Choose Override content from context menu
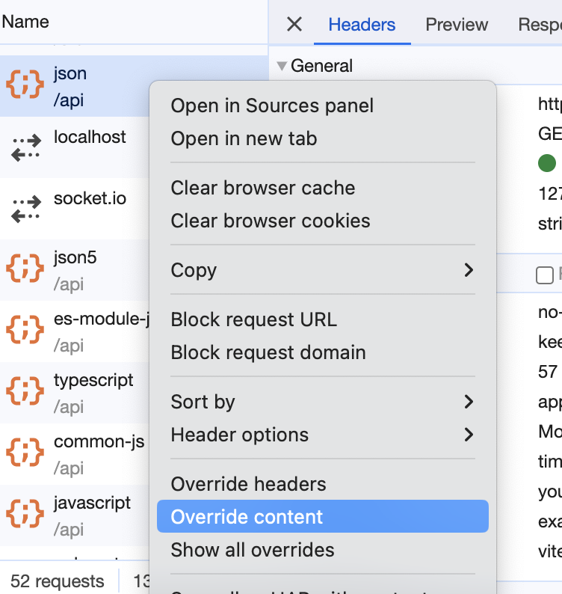The height and width of the screenshot is (594, 562). (x=247, y=517)
